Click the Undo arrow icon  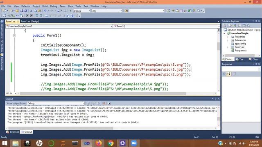pyautogui.click(x=45, y=11)
